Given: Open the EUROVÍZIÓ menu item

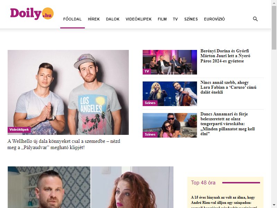Looking at the screenshot, I should tap(214, 19).
